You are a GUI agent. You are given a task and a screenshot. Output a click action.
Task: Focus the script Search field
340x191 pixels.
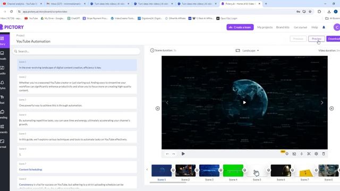76,51
